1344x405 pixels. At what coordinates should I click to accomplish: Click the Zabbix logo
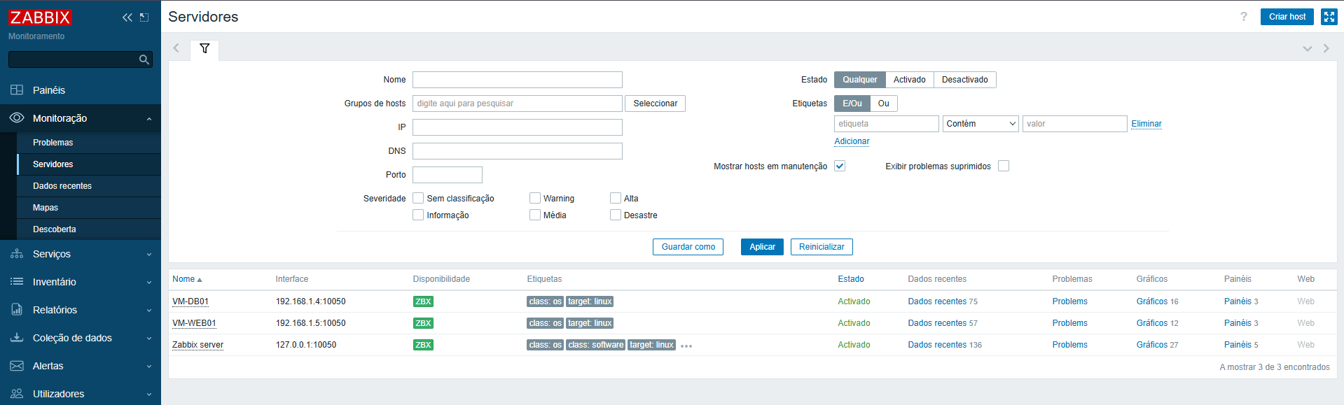[40, 17]
